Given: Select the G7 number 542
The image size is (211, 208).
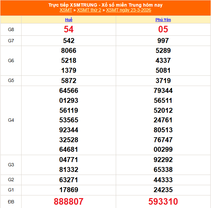Looking at the screenshot, I should [x=69, y=41].
